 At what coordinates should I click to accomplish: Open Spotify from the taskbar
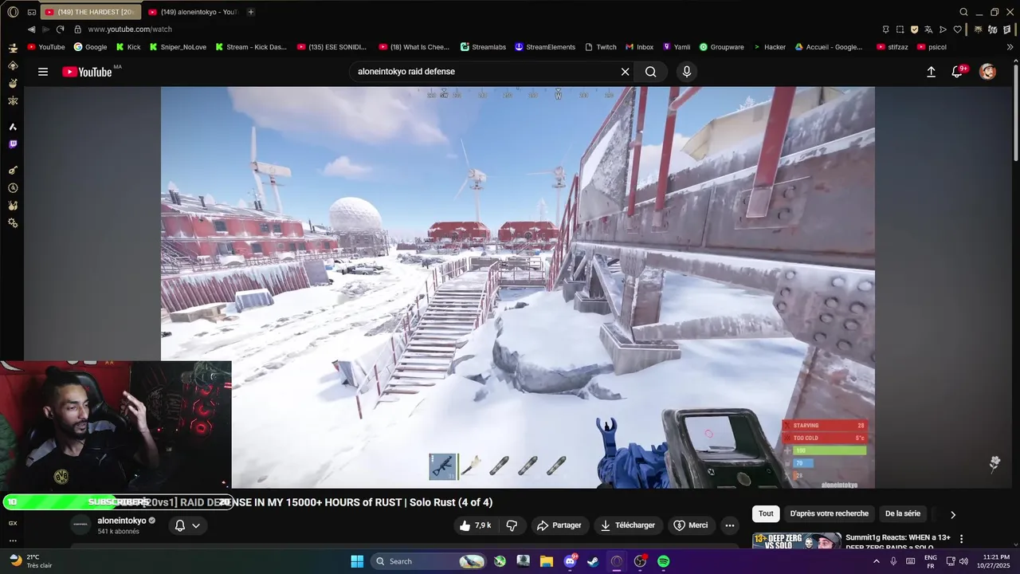[x=663, y=561]
